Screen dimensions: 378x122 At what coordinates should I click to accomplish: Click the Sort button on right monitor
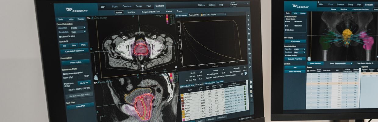pos(295,67)
